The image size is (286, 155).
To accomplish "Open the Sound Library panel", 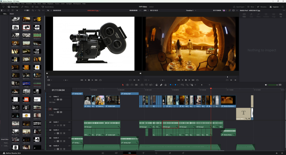I will click(x=48, y=7).
